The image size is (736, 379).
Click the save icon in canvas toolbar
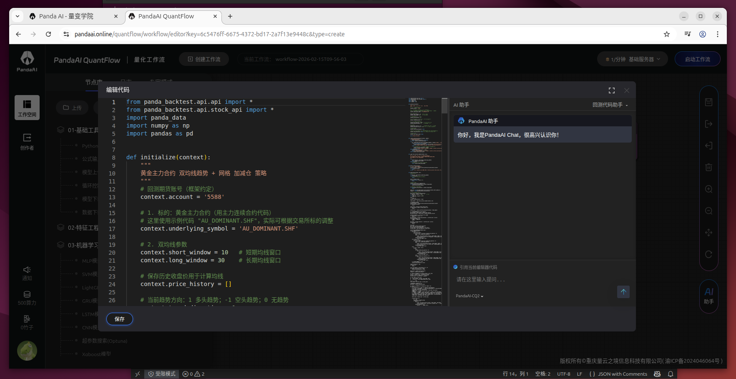point(708,102)
